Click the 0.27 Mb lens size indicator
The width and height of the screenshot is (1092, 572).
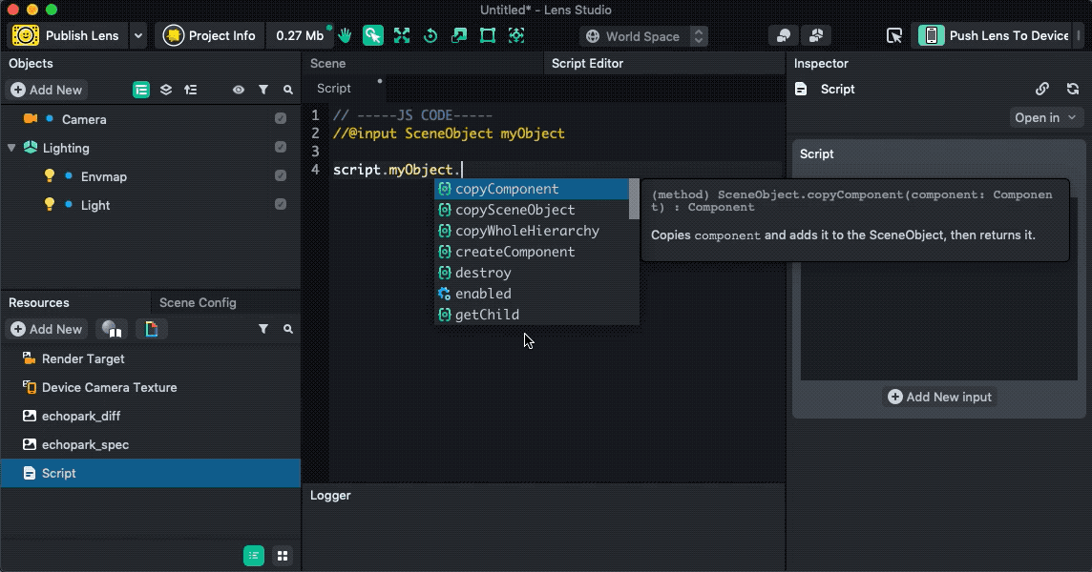(300, 35)
